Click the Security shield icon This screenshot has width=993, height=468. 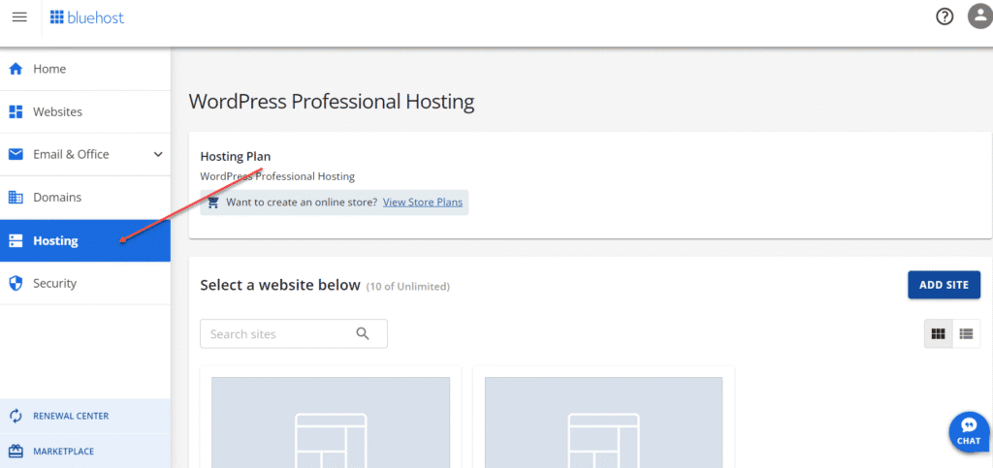point(16,283)
